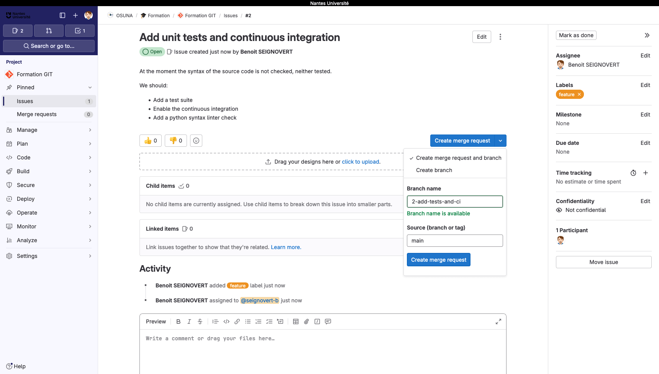Expand comment editor to full screen
This screenshot has width=659, height=374.
[x=498, y=322]
